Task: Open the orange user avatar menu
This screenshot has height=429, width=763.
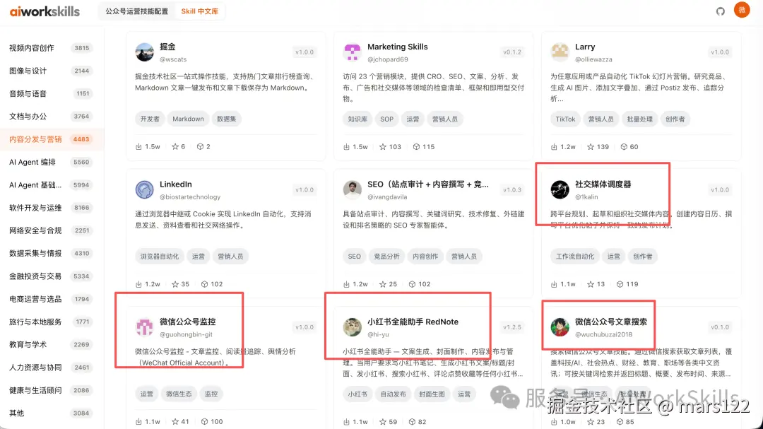Action: click(x=742, y=10)
